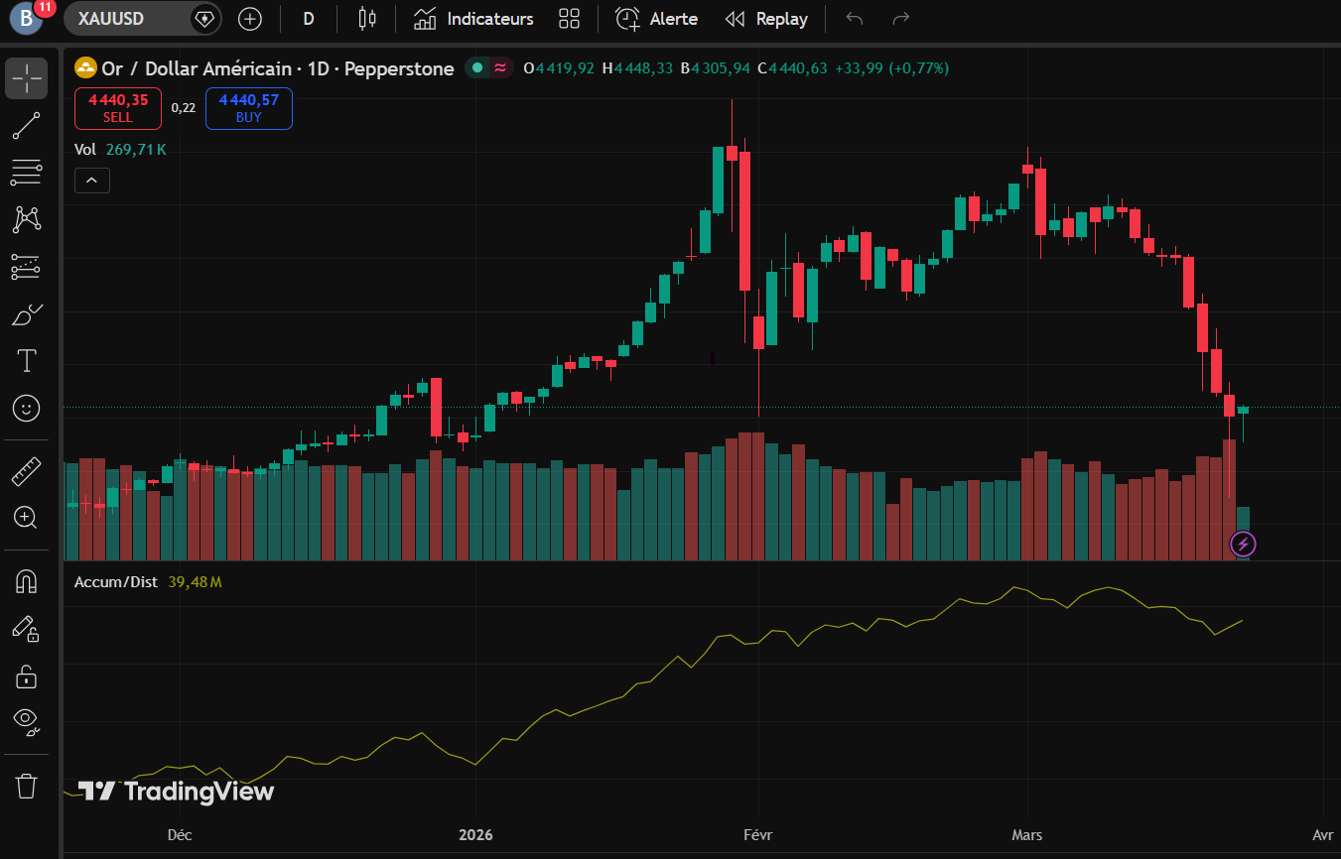Select the trend line drawing tool
Viewport: 1341px width, 859px height.
tap(26, 126)
